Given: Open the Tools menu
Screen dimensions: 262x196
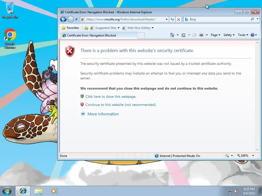Looking at the screenshot, I should [x=243, y=35].
